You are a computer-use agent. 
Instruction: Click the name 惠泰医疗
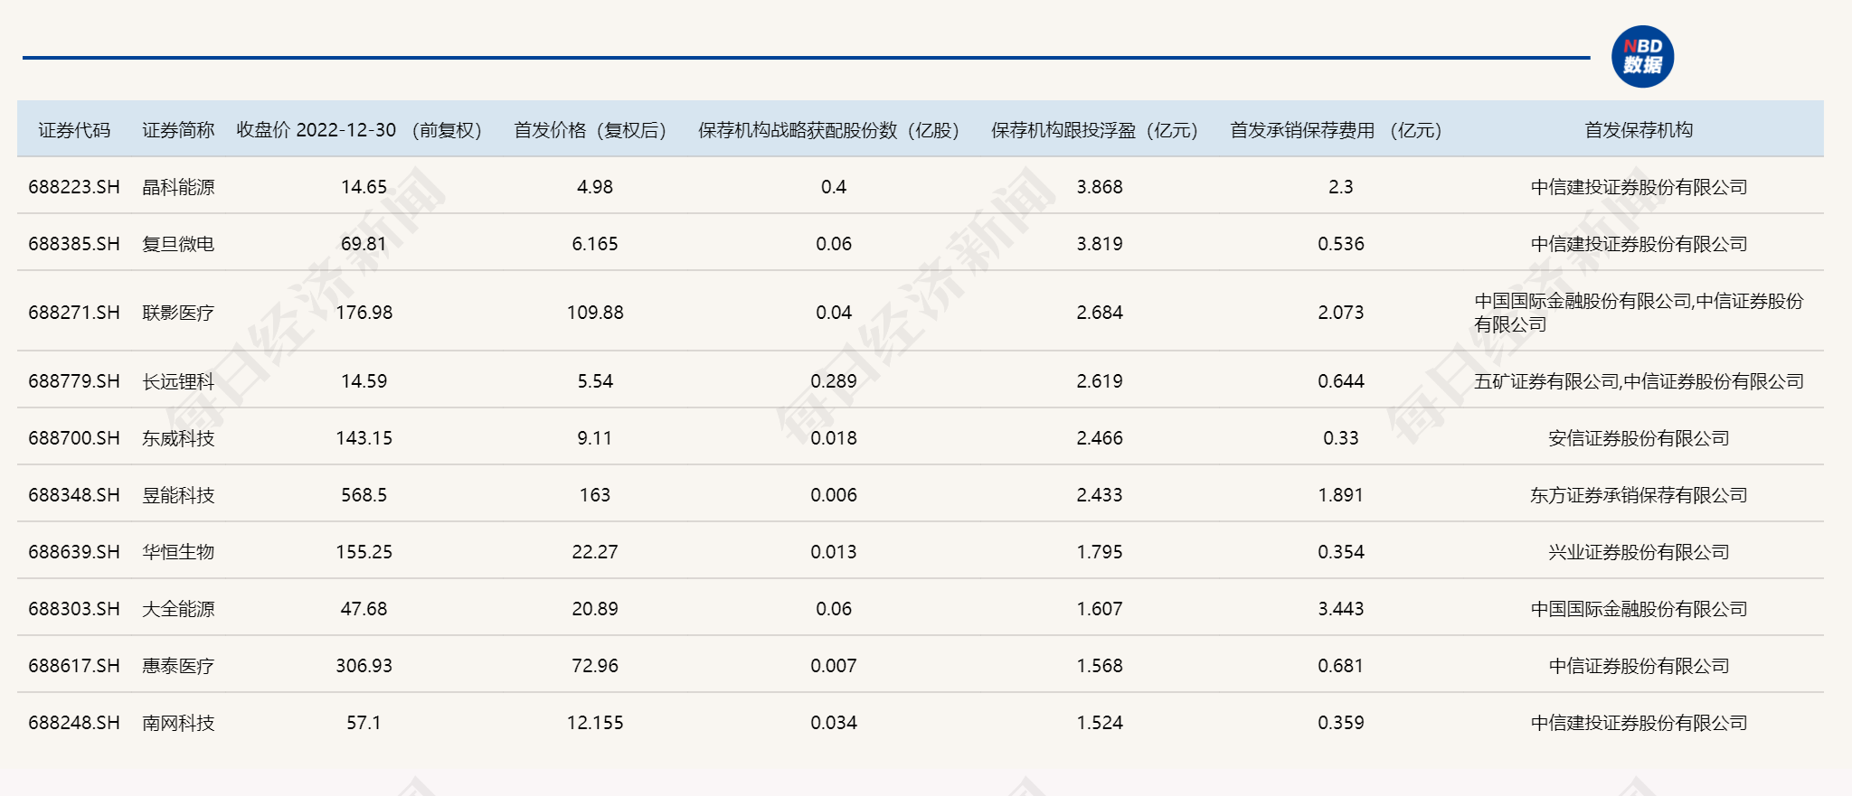coord(178,666)
